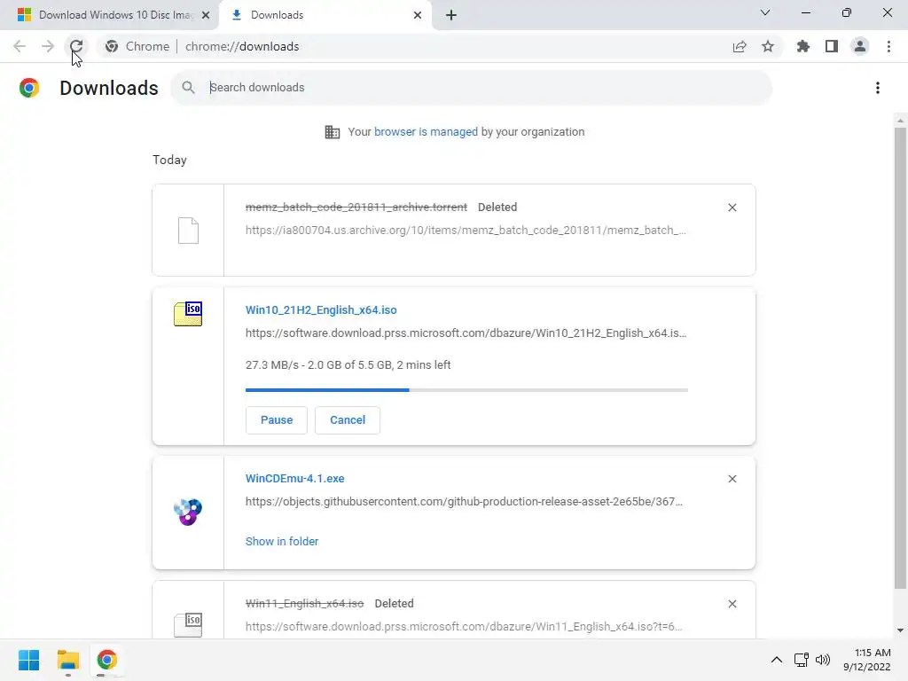Remove Win11_English_x64.iso entry from list
The width and height of the screenshot is (908, 681).
coord(732,604)
